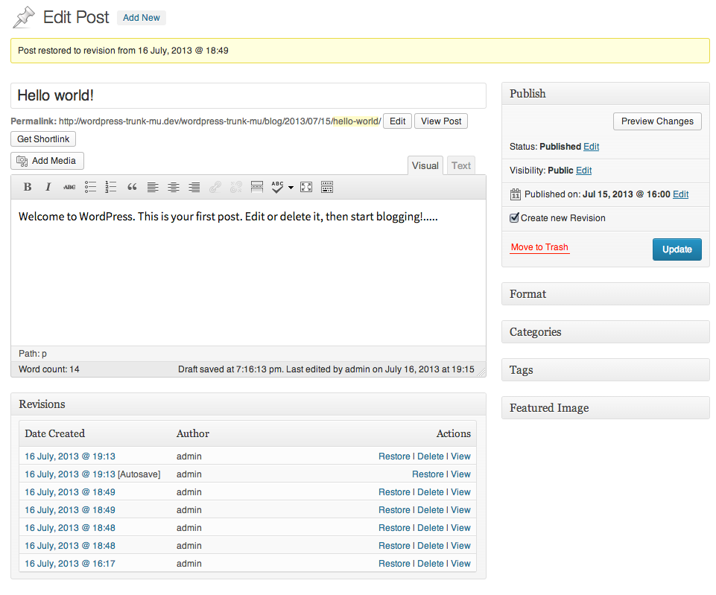Screen dimensions: 716x595
Task: Toggle the spellchecker ABC icon
Action: click(x=277, y=187)
